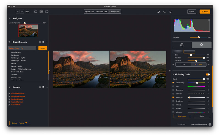Choose the Auto Radiant smart preset
The image size is (220, 136).
pyautogui.click(x=16, y=52)
